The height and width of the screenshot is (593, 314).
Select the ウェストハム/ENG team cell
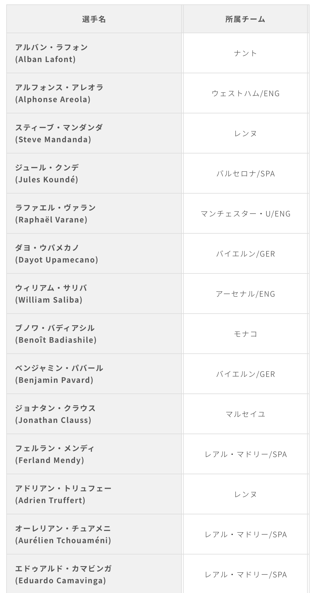(245, 93)
